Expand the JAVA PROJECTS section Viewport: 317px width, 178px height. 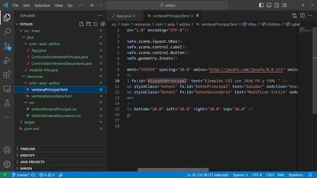point(60,162)
